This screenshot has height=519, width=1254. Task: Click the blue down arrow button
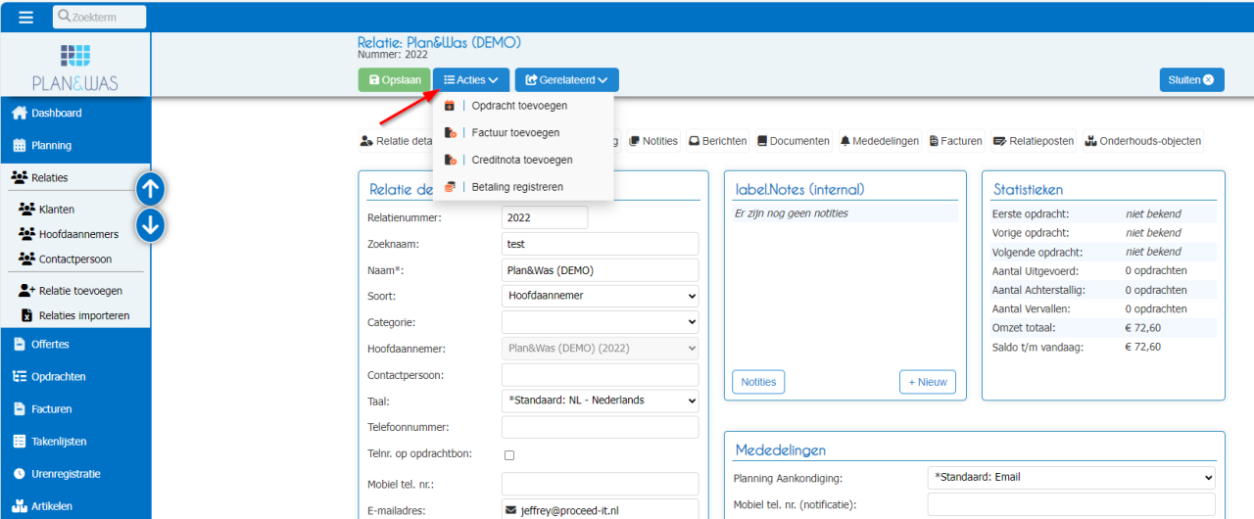coord(149,225)
